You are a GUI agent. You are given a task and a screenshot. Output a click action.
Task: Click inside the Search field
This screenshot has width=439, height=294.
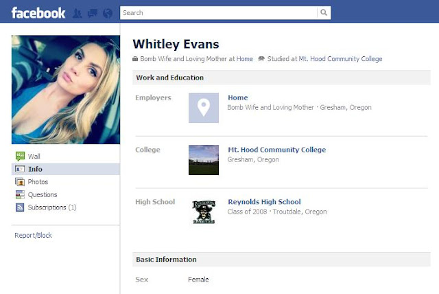[x=218, y=12]
